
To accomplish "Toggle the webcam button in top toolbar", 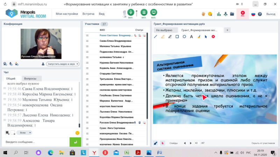I will pyautogui.click(x=144, y=13).
